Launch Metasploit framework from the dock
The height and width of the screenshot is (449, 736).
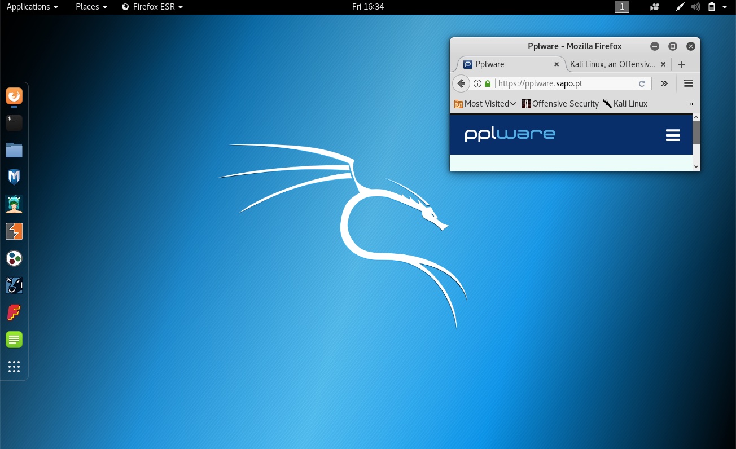[x=14, y=177]
